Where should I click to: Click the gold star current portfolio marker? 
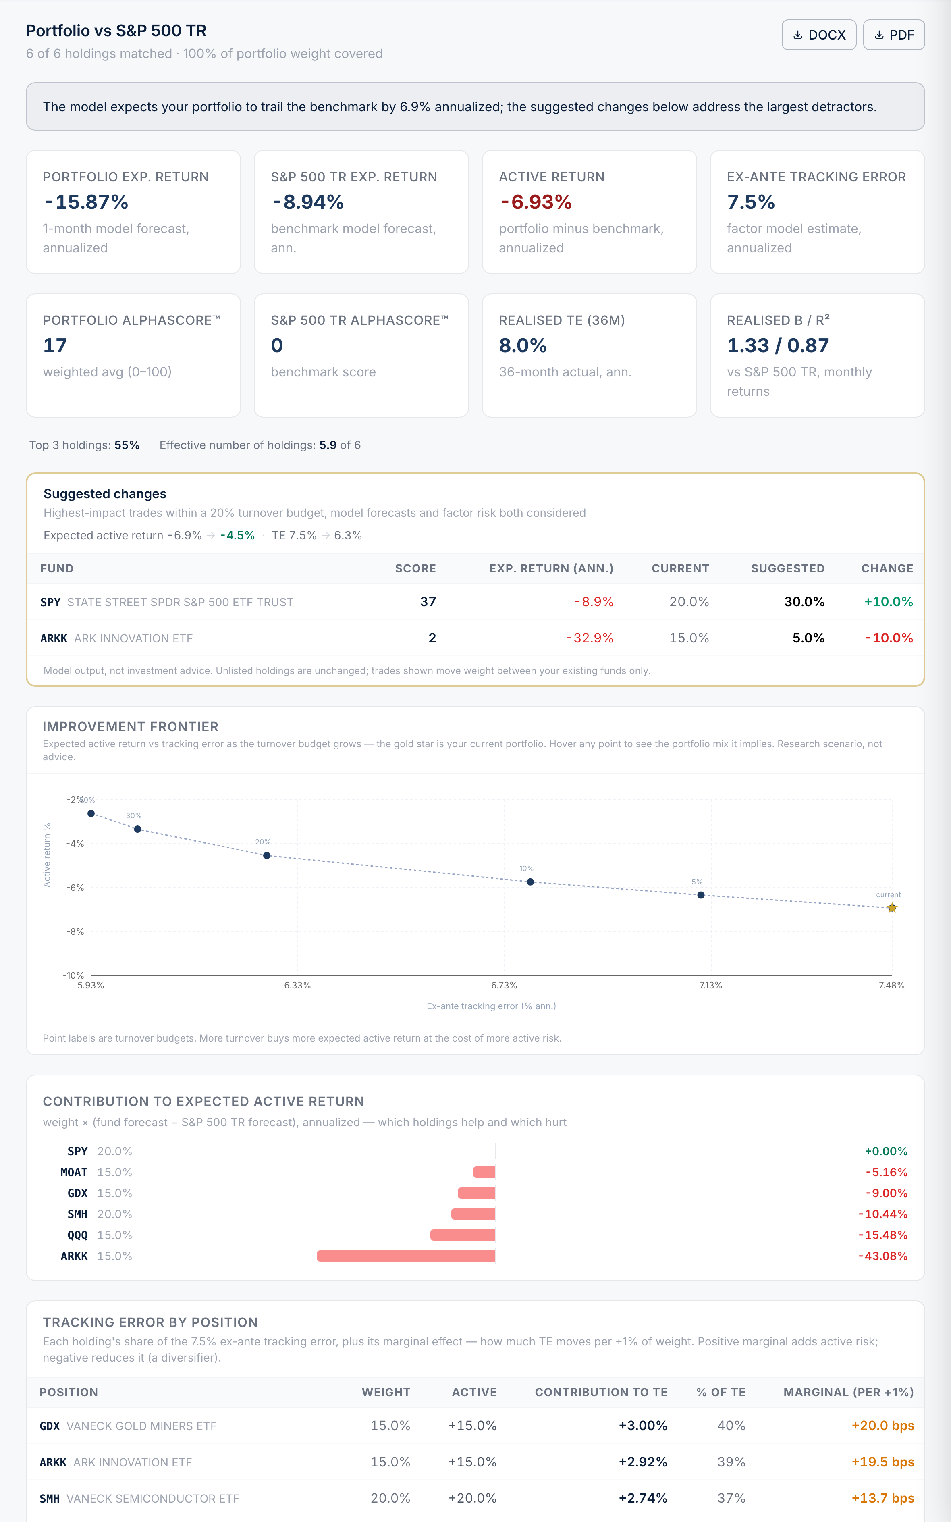[892, 908]
